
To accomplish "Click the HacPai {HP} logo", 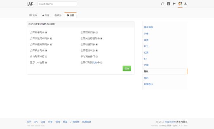I will coord(30,4).
